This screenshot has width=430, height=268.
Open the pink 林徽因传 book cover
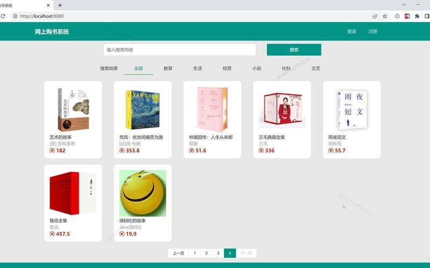click(212, 109)
